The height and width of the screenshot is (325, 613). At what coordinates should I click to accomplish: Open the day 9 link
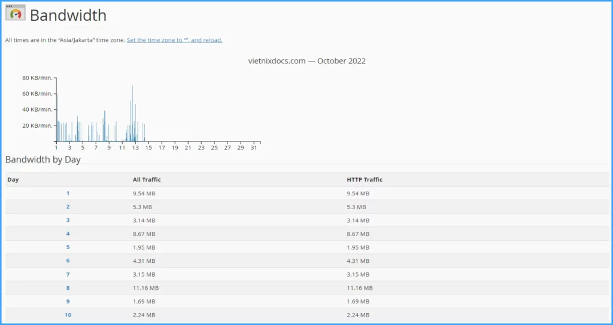point(68,301)
